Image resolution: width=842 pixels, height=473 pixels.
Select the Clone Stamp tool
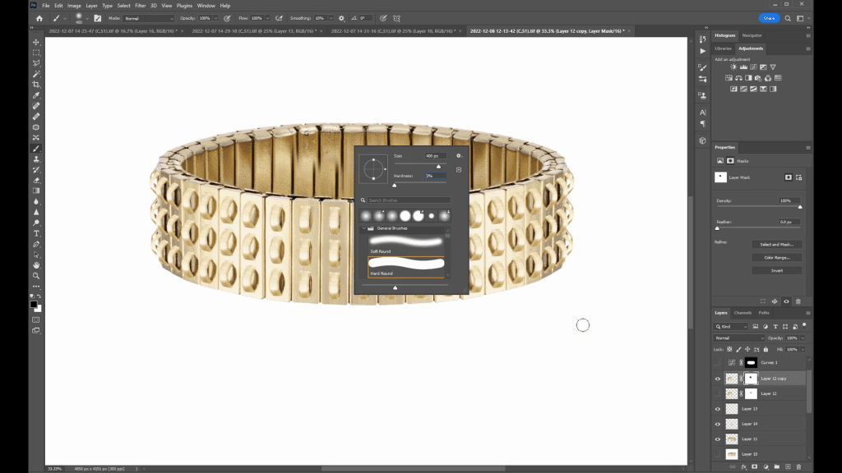pos(36,158)
